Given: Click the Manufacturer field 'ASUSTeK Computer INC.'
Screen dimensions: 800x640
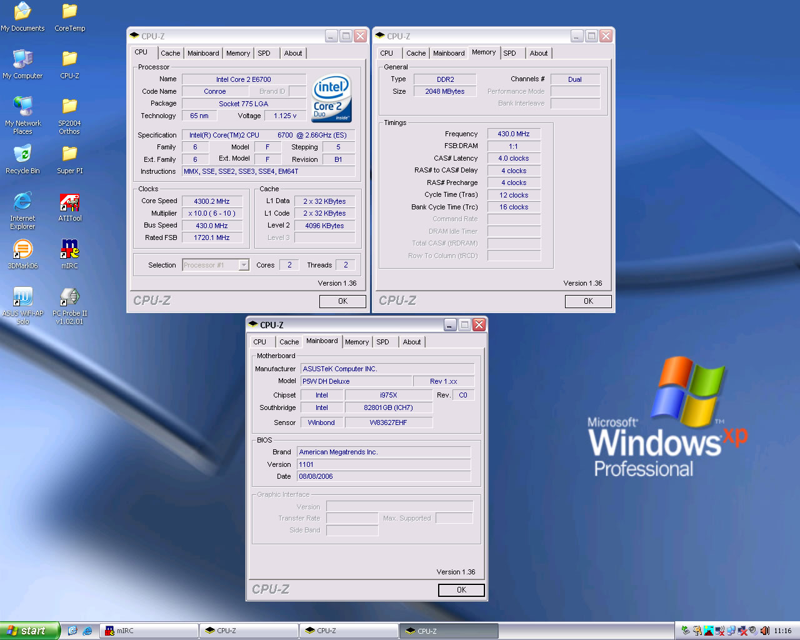Looking at the screenshot, I should (x=387, y=369).
